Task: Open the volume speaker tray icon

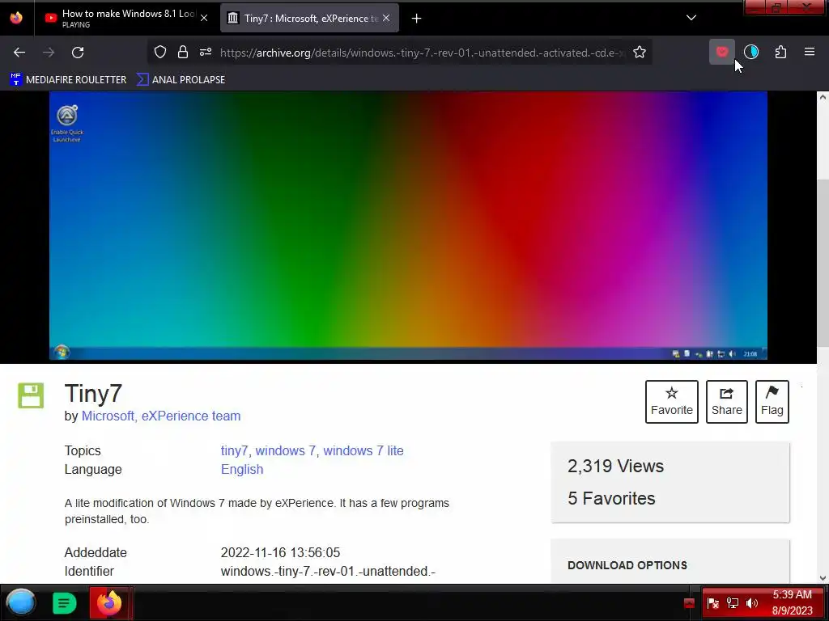Action: point(752,603)
